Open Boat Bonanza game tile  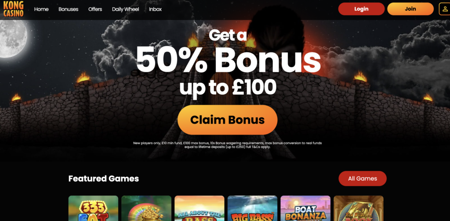point(305,208)
